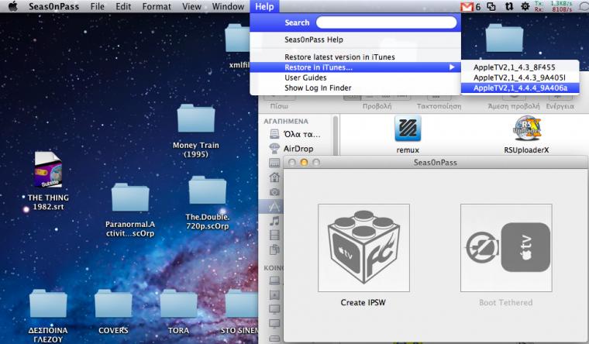Screen dimensions: 589x344
Task: Open the SeasOnPass application menu
Action: coord(54,6)
